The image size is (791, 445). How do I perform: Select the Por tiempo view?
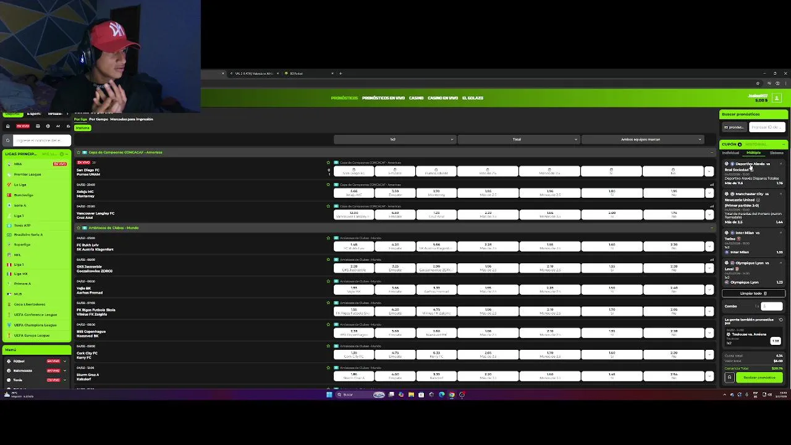(98, 119)
